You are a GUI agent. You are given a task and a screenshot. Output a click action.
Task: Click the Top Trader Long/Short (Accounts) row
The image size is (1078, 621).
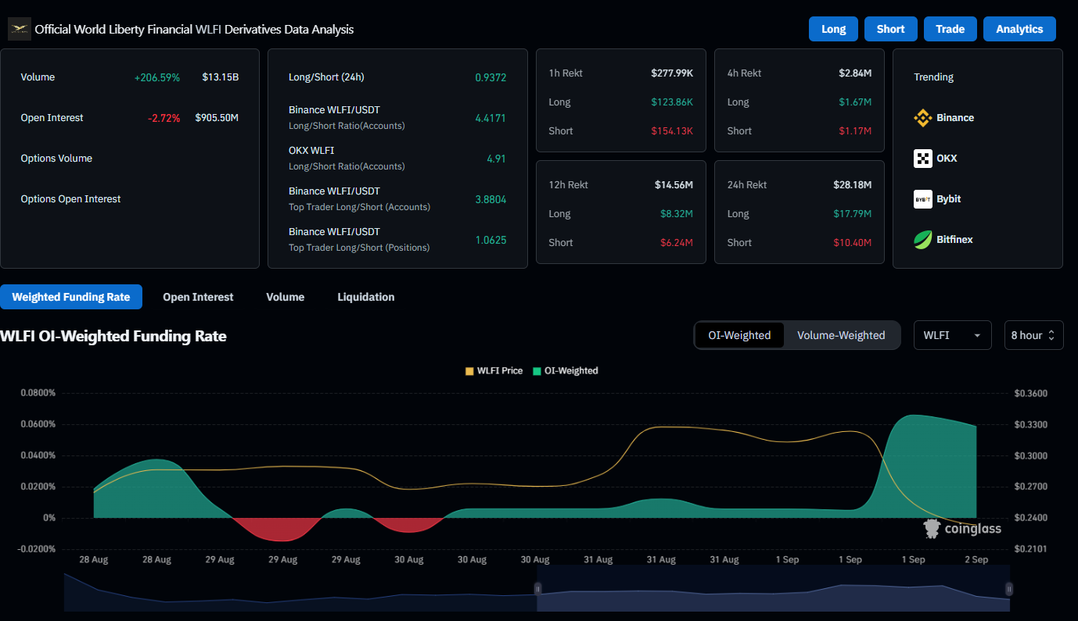coord(397,199)
